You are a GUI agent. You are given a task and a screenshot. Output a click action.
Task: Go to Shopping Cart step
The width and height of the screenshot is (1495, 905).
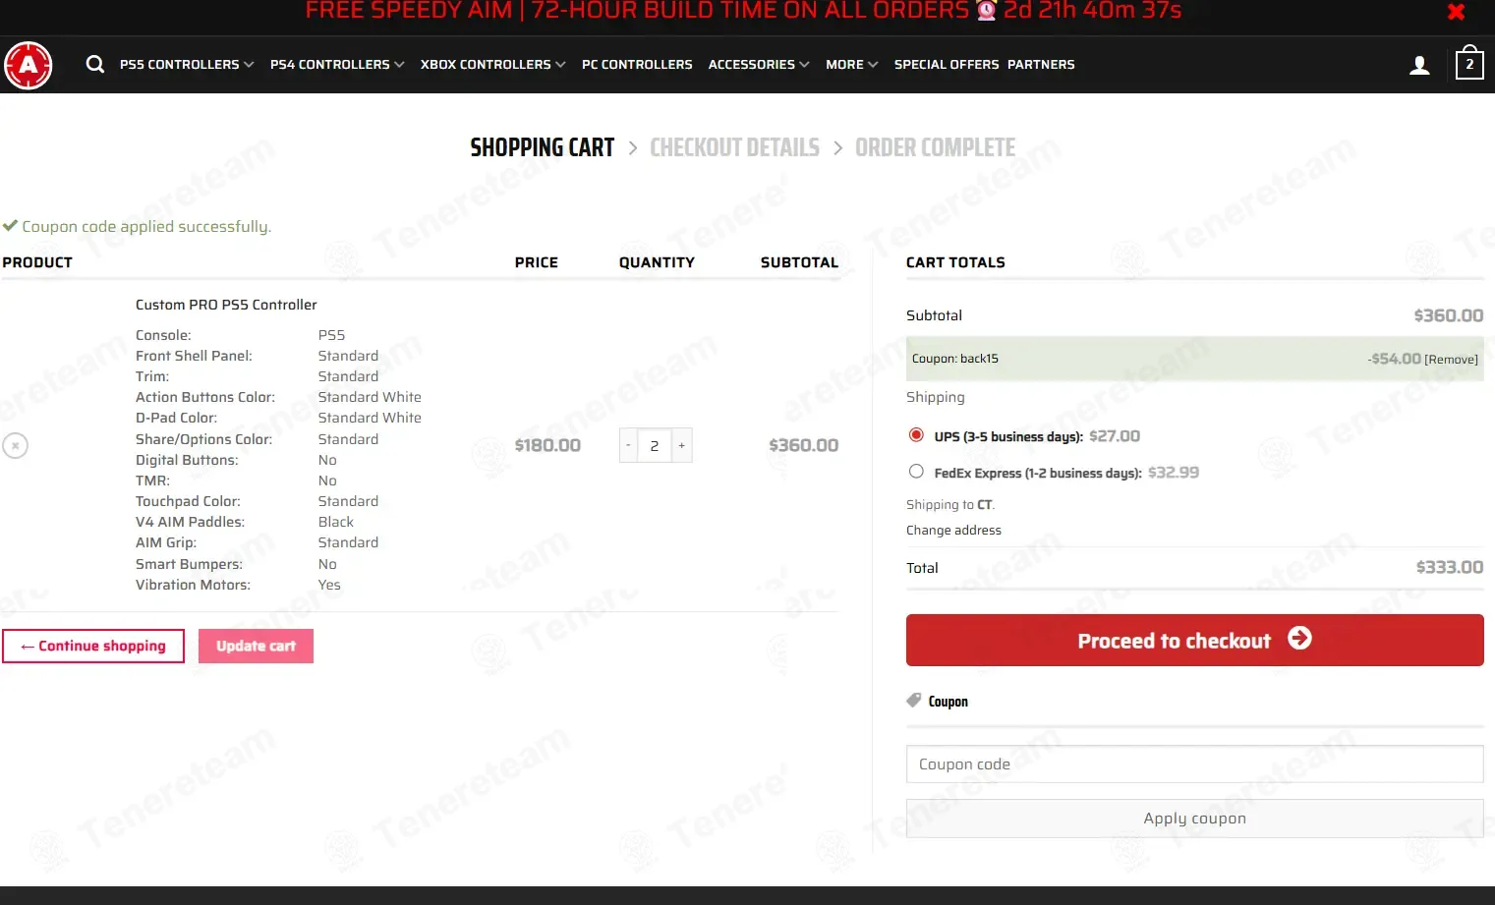click(543, 147)
